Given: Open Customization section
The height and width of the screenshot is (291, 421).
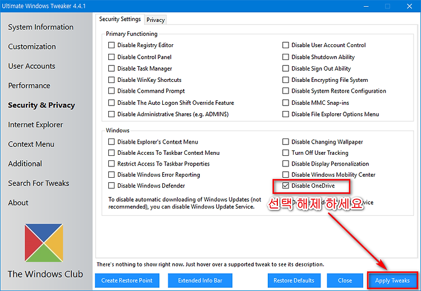Looking at the screenshot, I should [x=32, y=47].
